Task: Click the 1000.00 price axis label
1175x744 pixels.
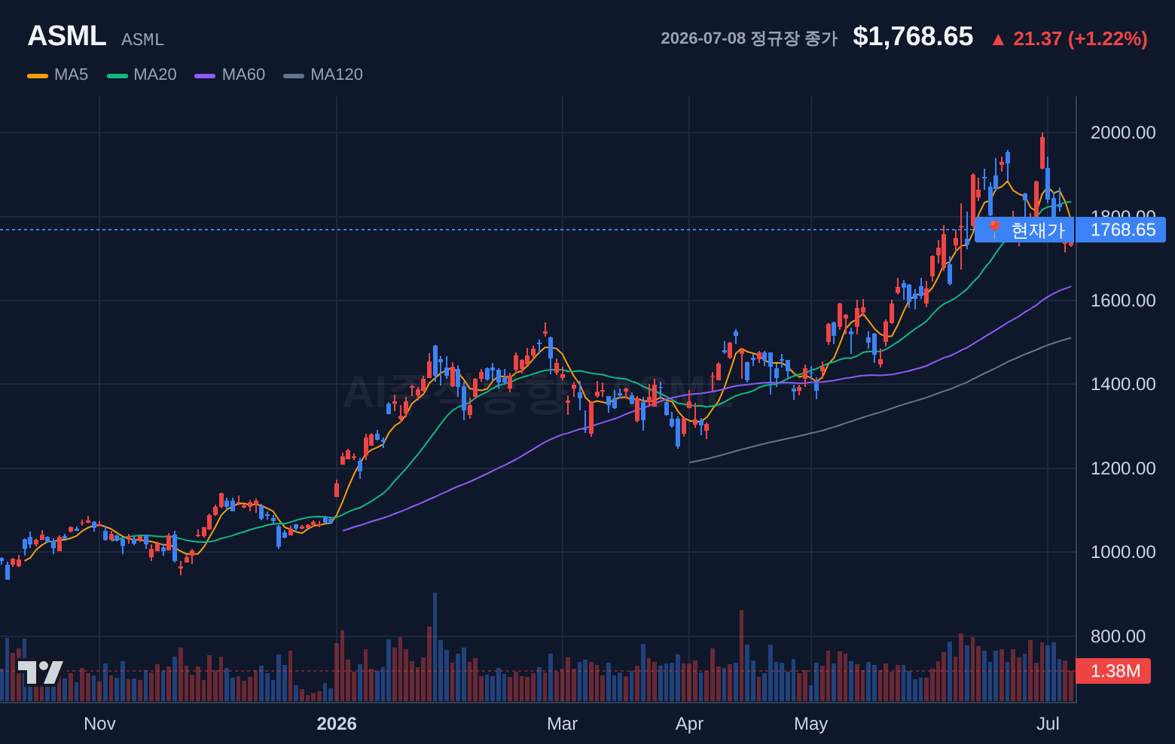Action: click(1123, 552)
